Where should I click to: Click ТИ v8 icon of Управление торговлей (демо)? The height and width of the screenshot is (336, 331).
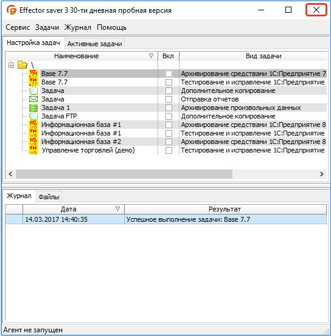coord(33,150)
